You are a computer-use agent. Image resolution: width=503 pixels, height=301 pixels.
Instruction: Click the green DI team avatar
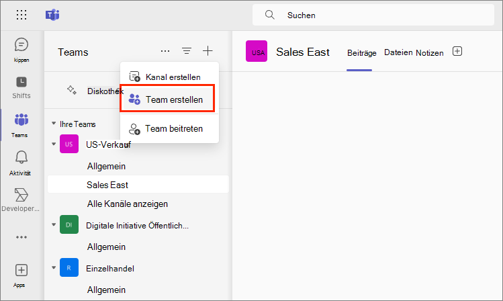69,224
